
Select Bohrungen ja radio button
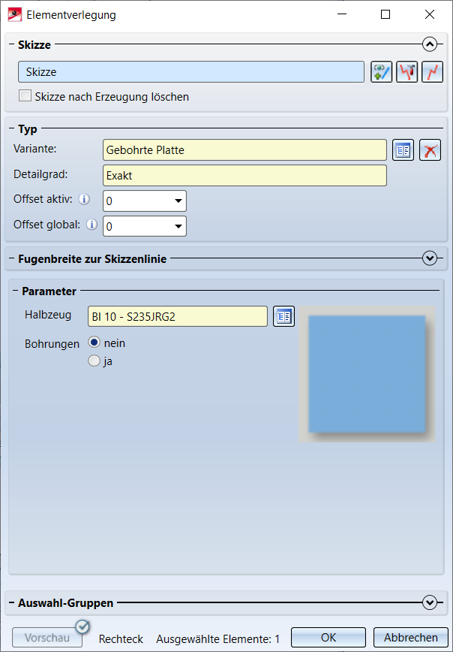click(x=94, y=361)
